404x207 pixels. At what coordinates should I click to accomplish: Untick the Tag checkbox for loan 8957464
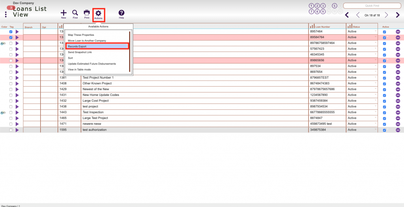tap(11, 31)
